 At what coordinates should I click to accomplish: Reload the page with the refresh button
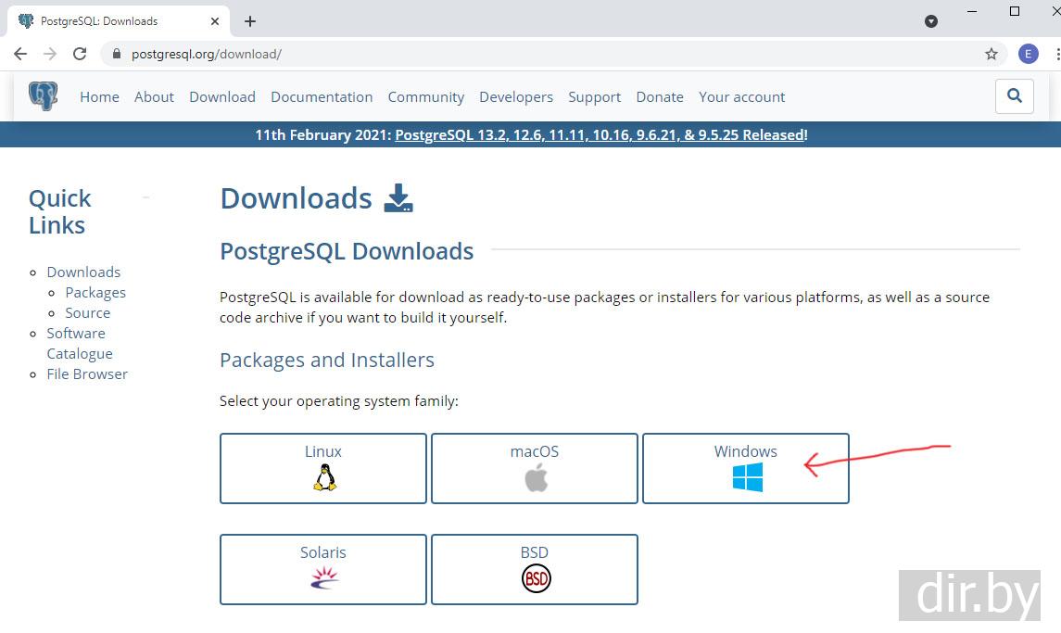80,54
